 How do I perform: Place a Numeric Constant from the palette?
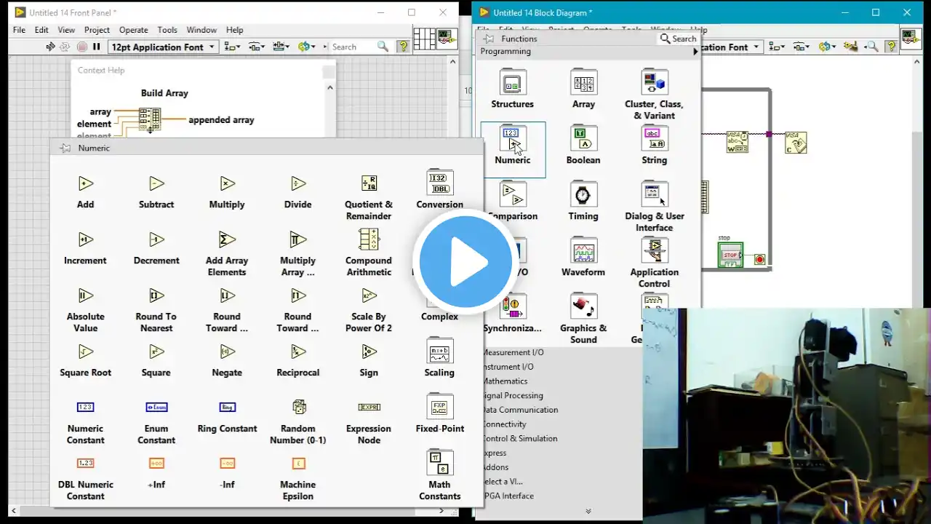[86, 408]
